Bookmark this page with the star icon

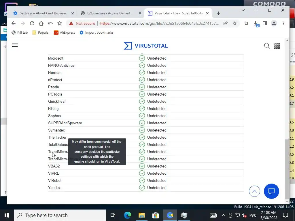[x=235, y=23]
